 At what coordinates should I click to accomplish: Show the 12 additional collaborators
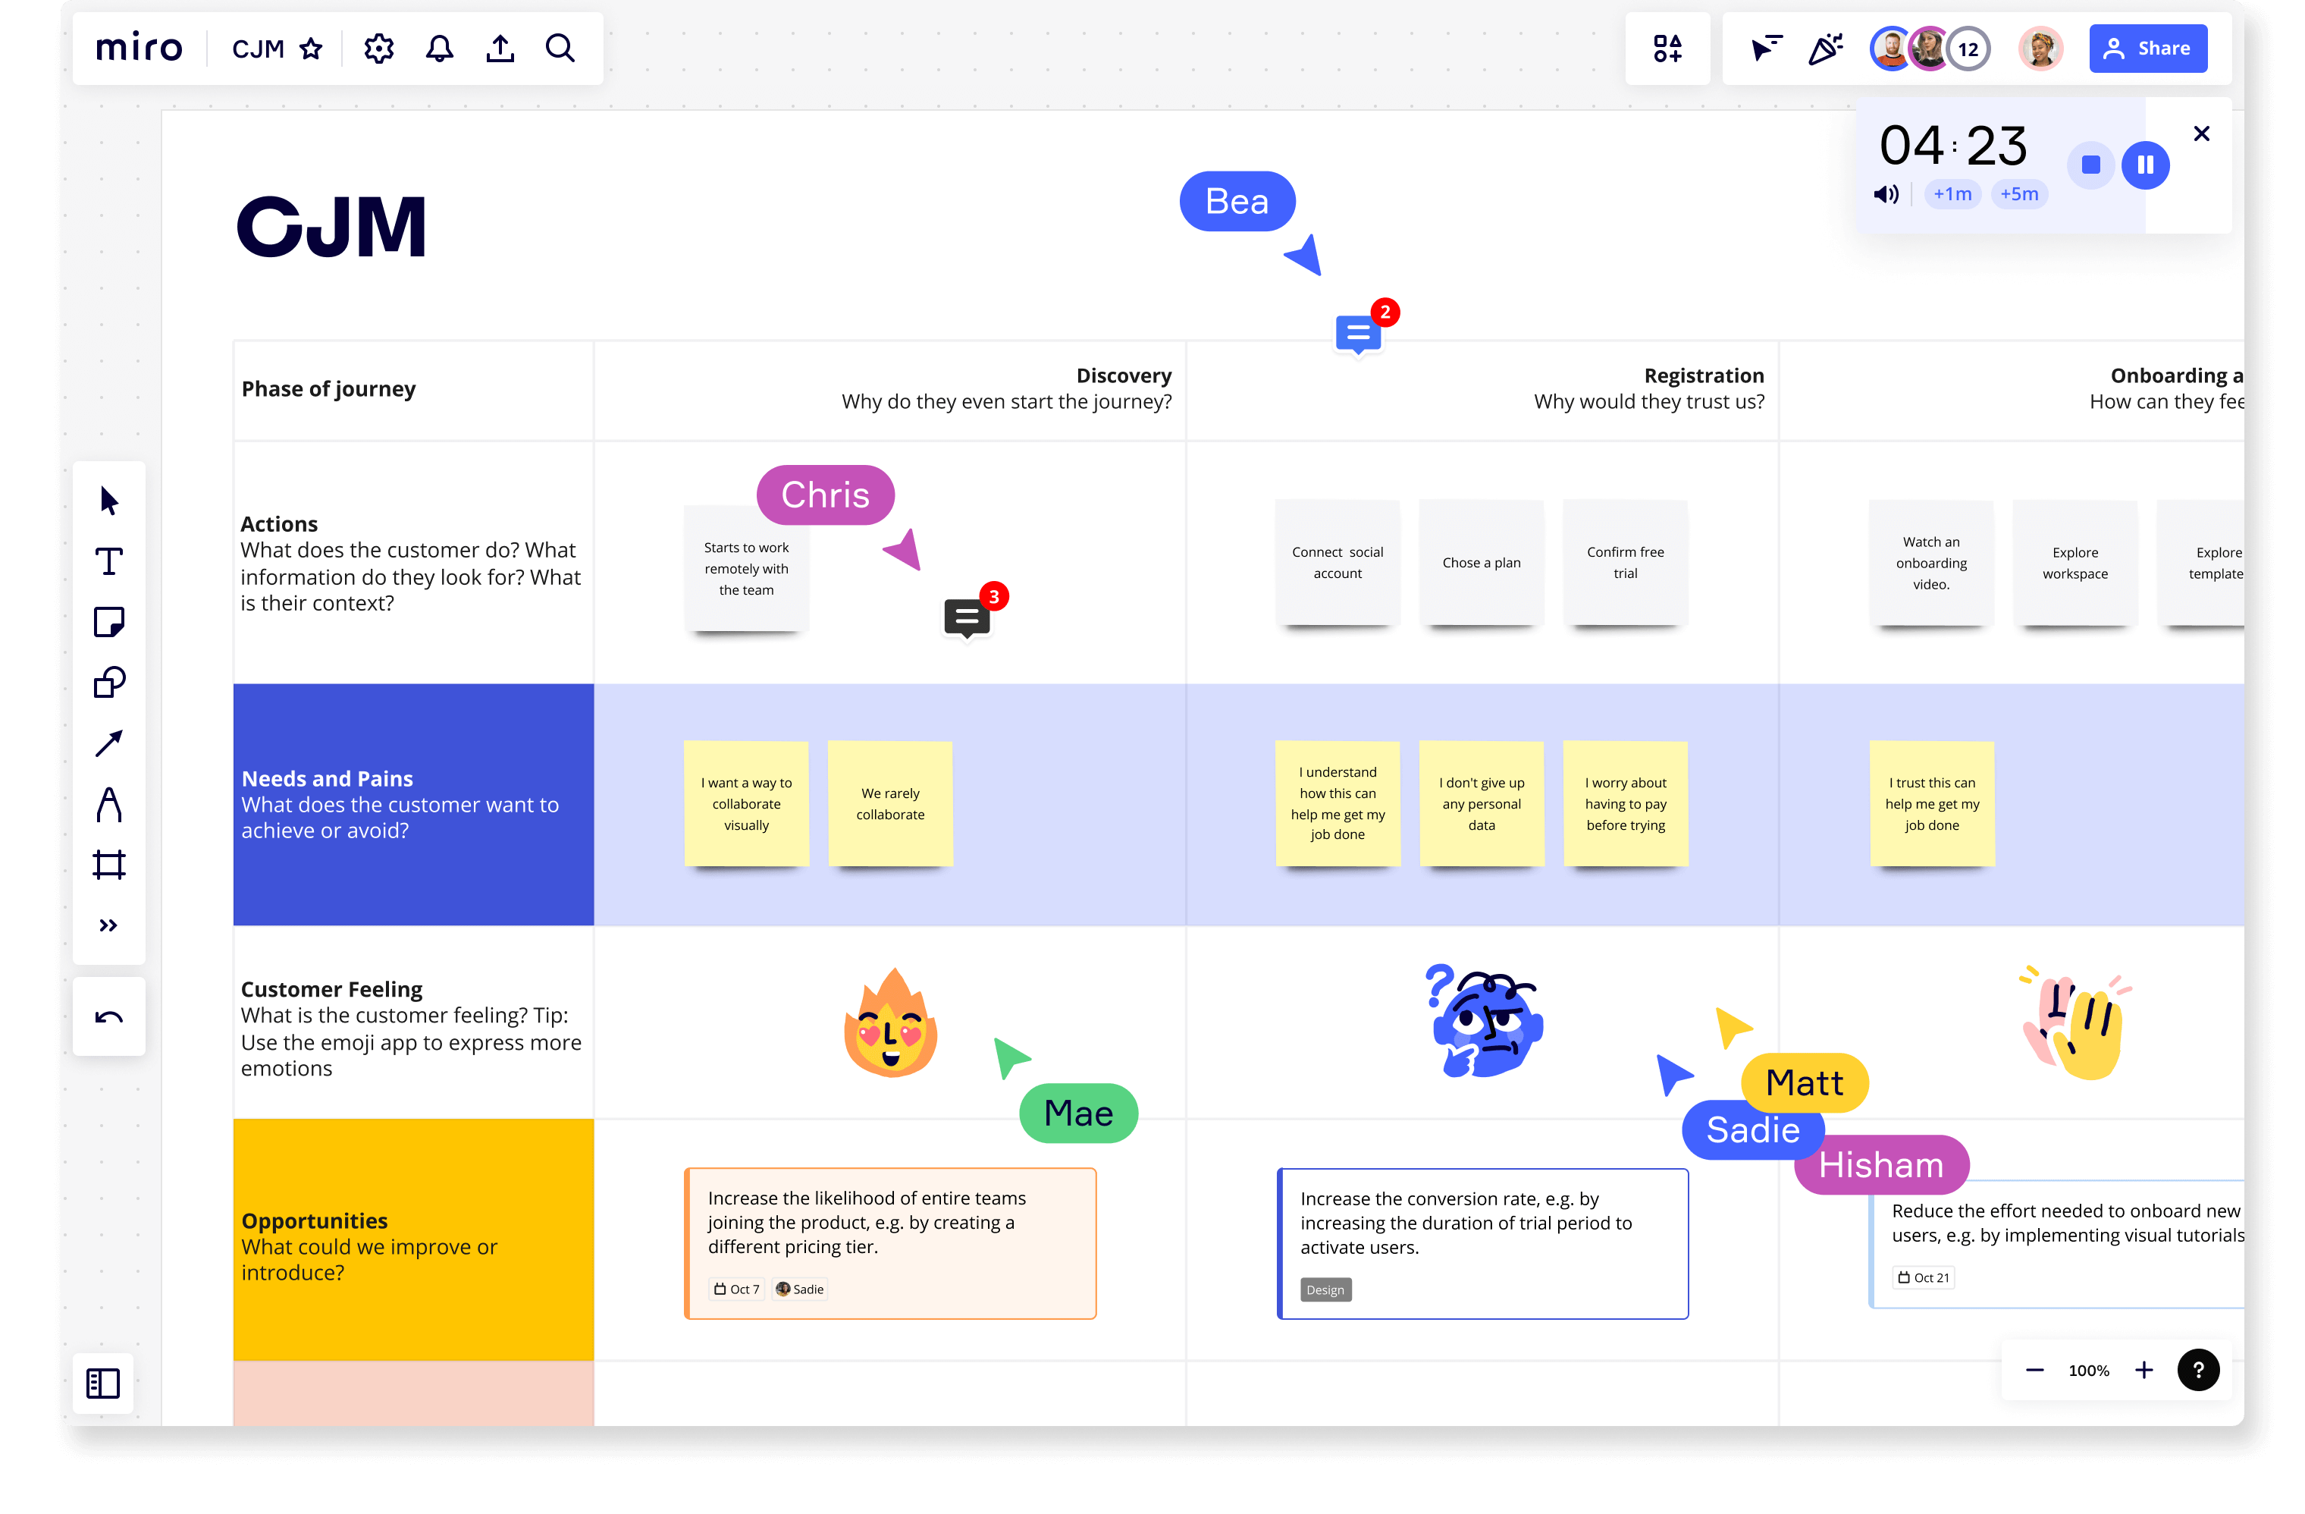[1968, 49]
